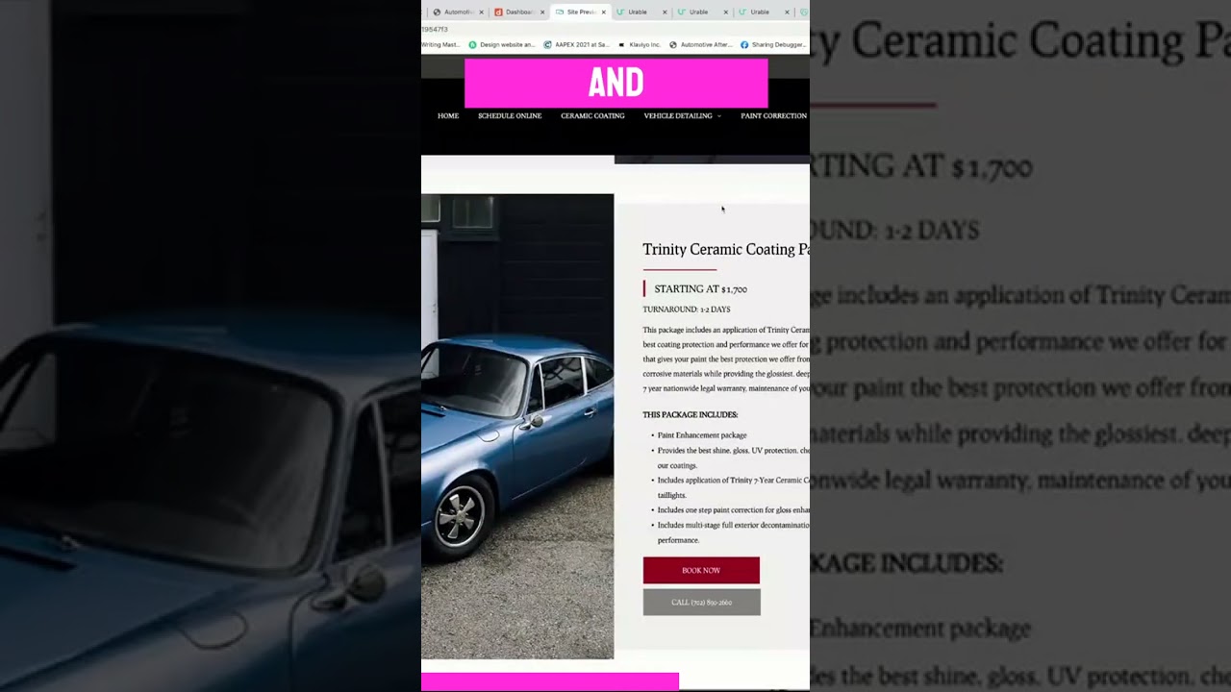Close the Automotive browser tab
Viewport: 1231px width, 692px height.
(x=481, y=12)
